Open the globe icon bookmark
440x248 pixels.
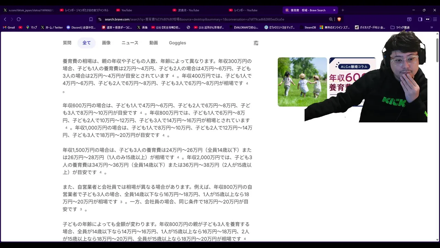188,27
